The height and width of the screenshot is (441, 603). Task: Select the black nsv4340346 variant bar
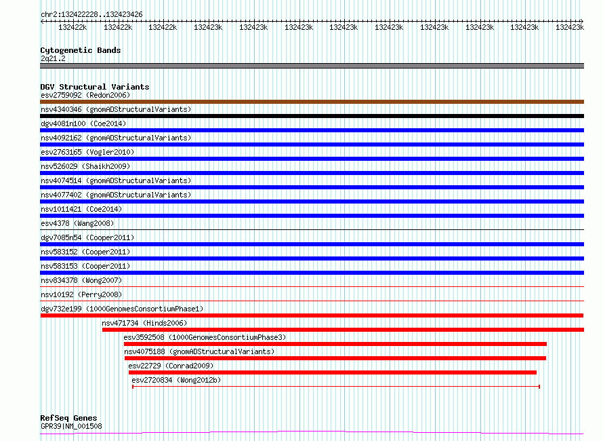312,116
